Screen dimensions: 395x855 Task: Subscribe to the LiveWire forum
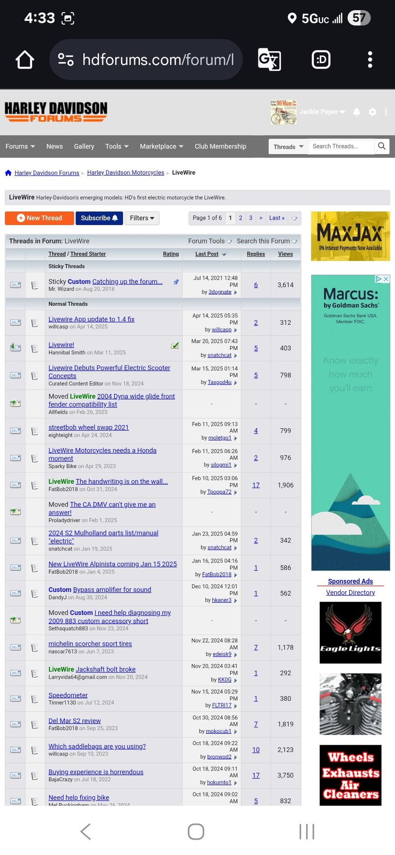coord(99,218)
